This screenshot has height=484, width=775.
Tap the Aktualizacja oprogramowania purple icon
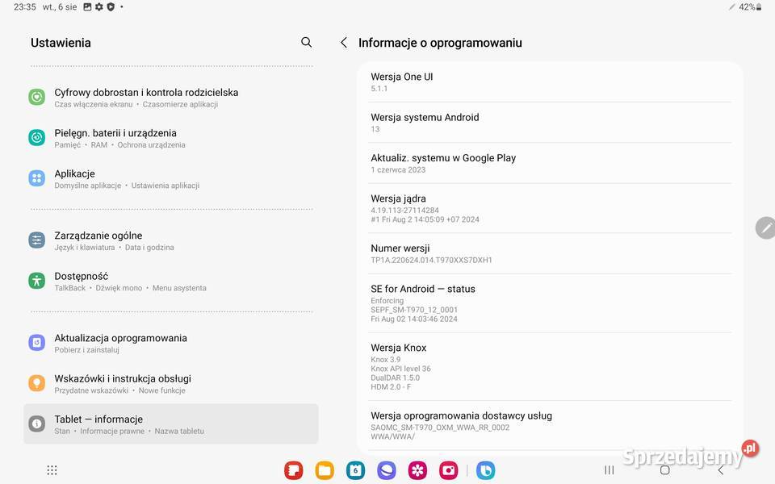(x=36, y=342)
